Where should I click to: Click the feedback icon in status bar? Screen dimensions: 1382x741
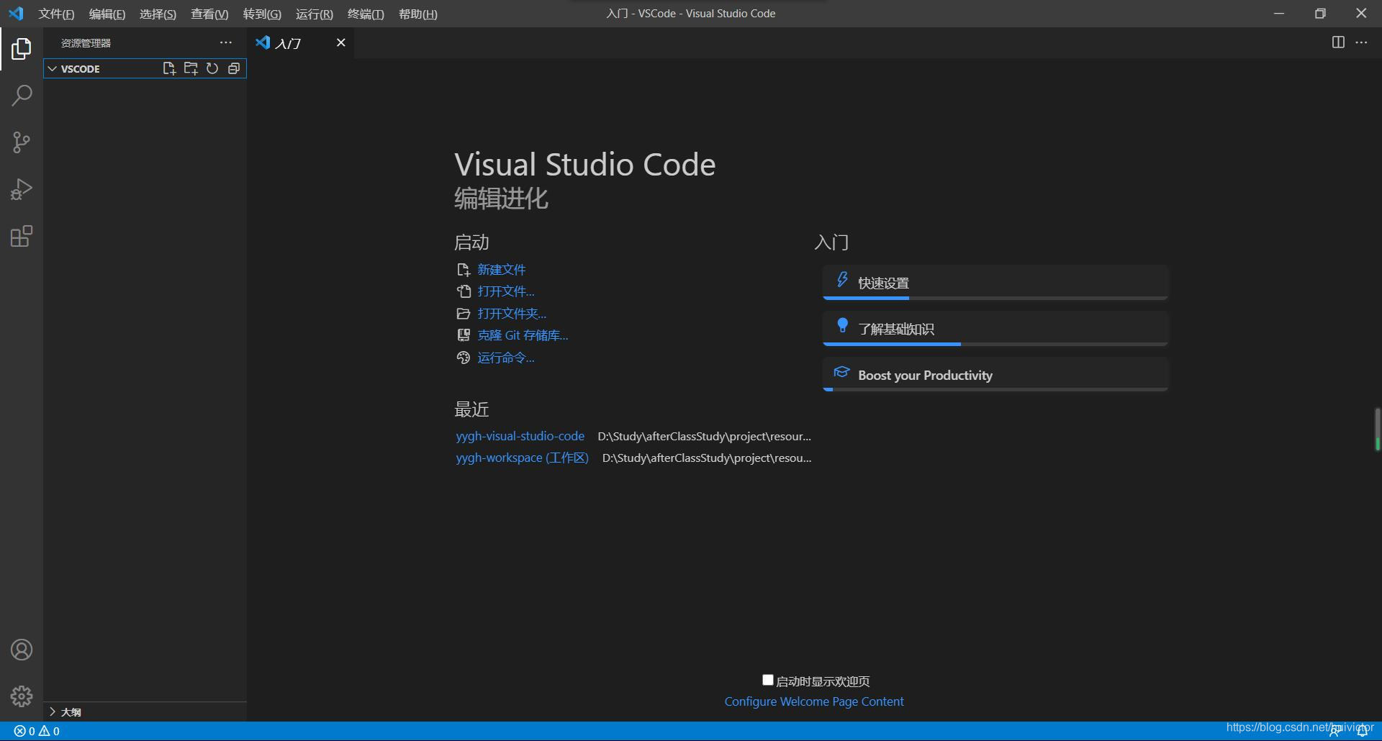click(x=1335, y=731)
